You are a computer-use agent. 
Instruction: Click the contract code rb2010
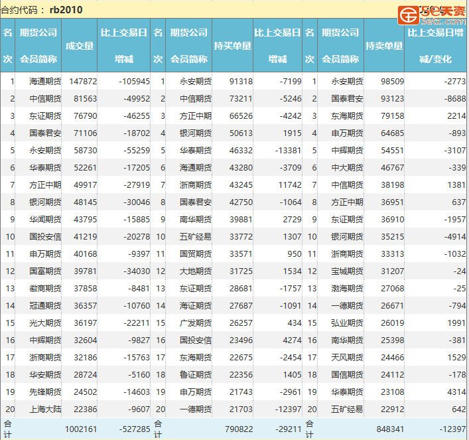pos(66,10)
